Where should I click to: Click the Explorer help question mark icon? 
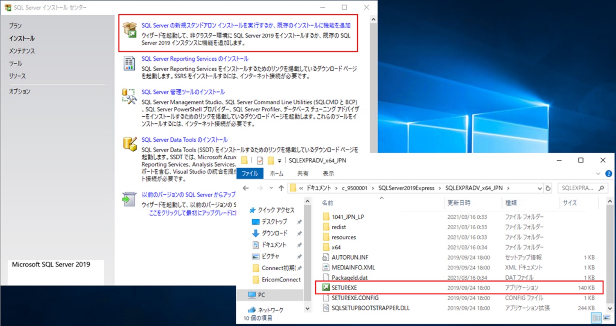pyautogui.click(x=608, y=174)
